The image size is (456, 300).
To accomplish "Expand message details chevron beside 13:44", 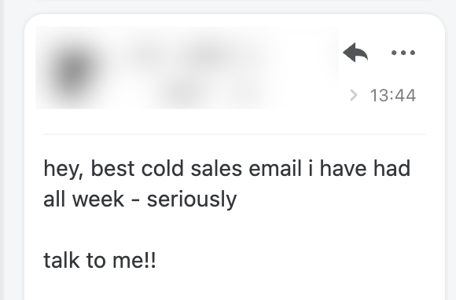I will pos(354,95).
